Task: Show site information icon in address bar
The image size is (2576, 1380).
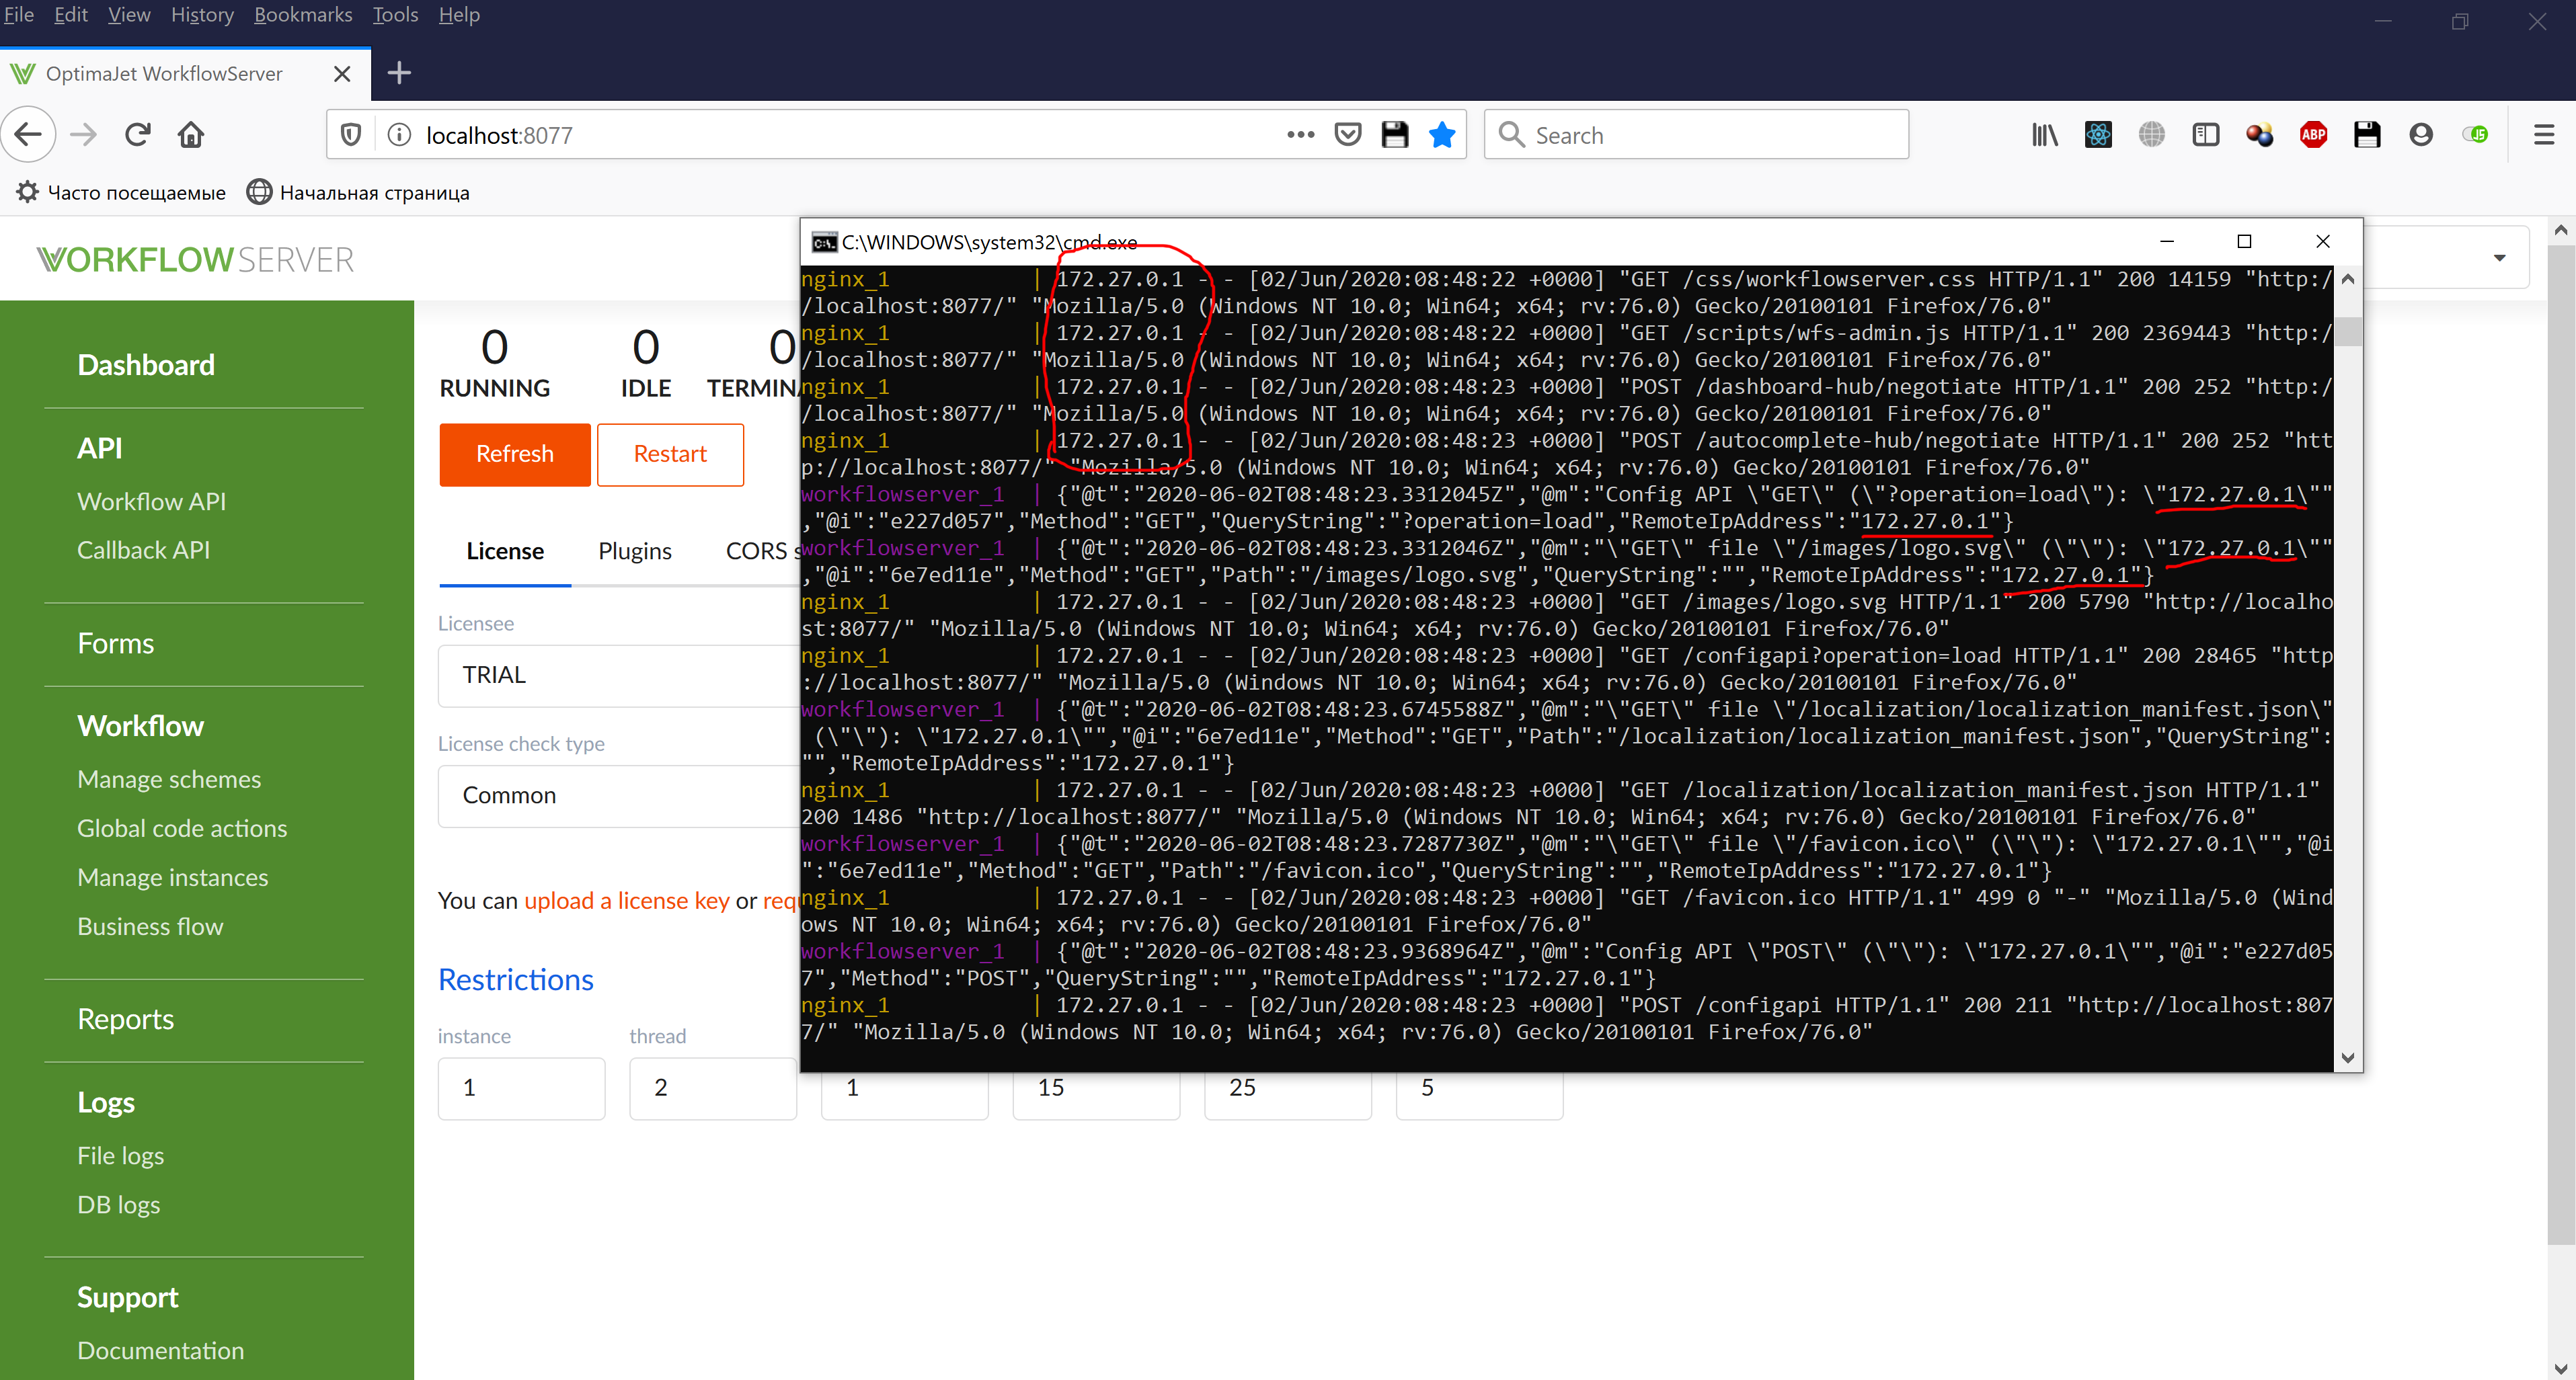Action: click(x=399, y=135)
